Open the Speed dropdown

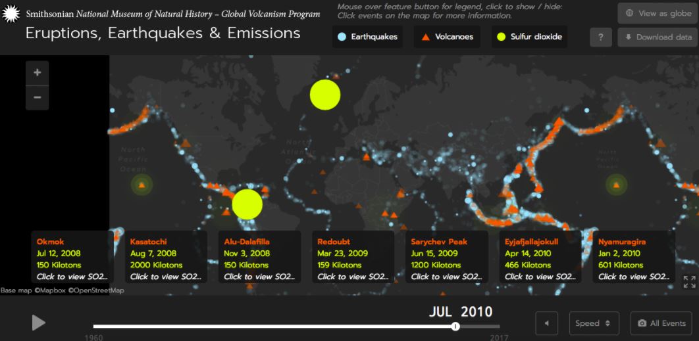coord(594,323)
